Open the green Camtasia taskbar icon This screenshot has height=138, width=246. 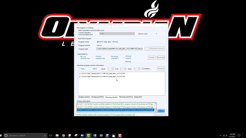[x=88, y=135]
